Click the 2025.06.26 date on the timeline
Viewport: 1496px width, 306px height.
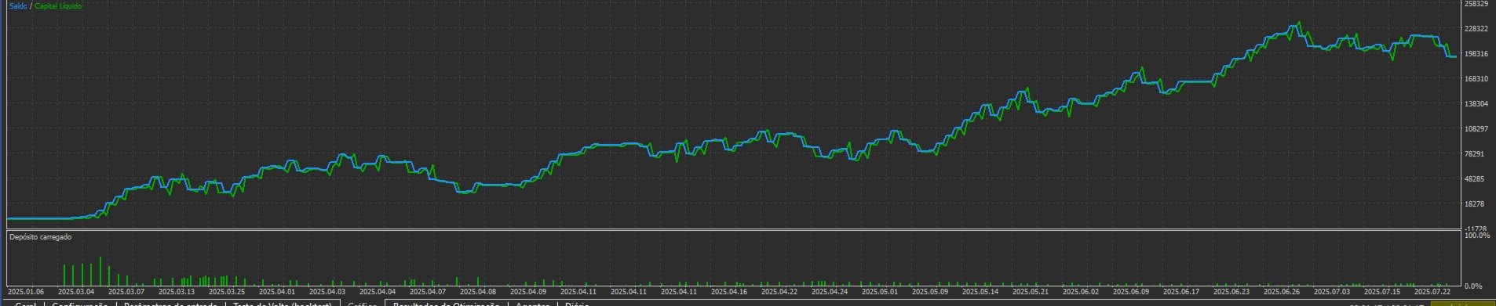(1281, 291)
